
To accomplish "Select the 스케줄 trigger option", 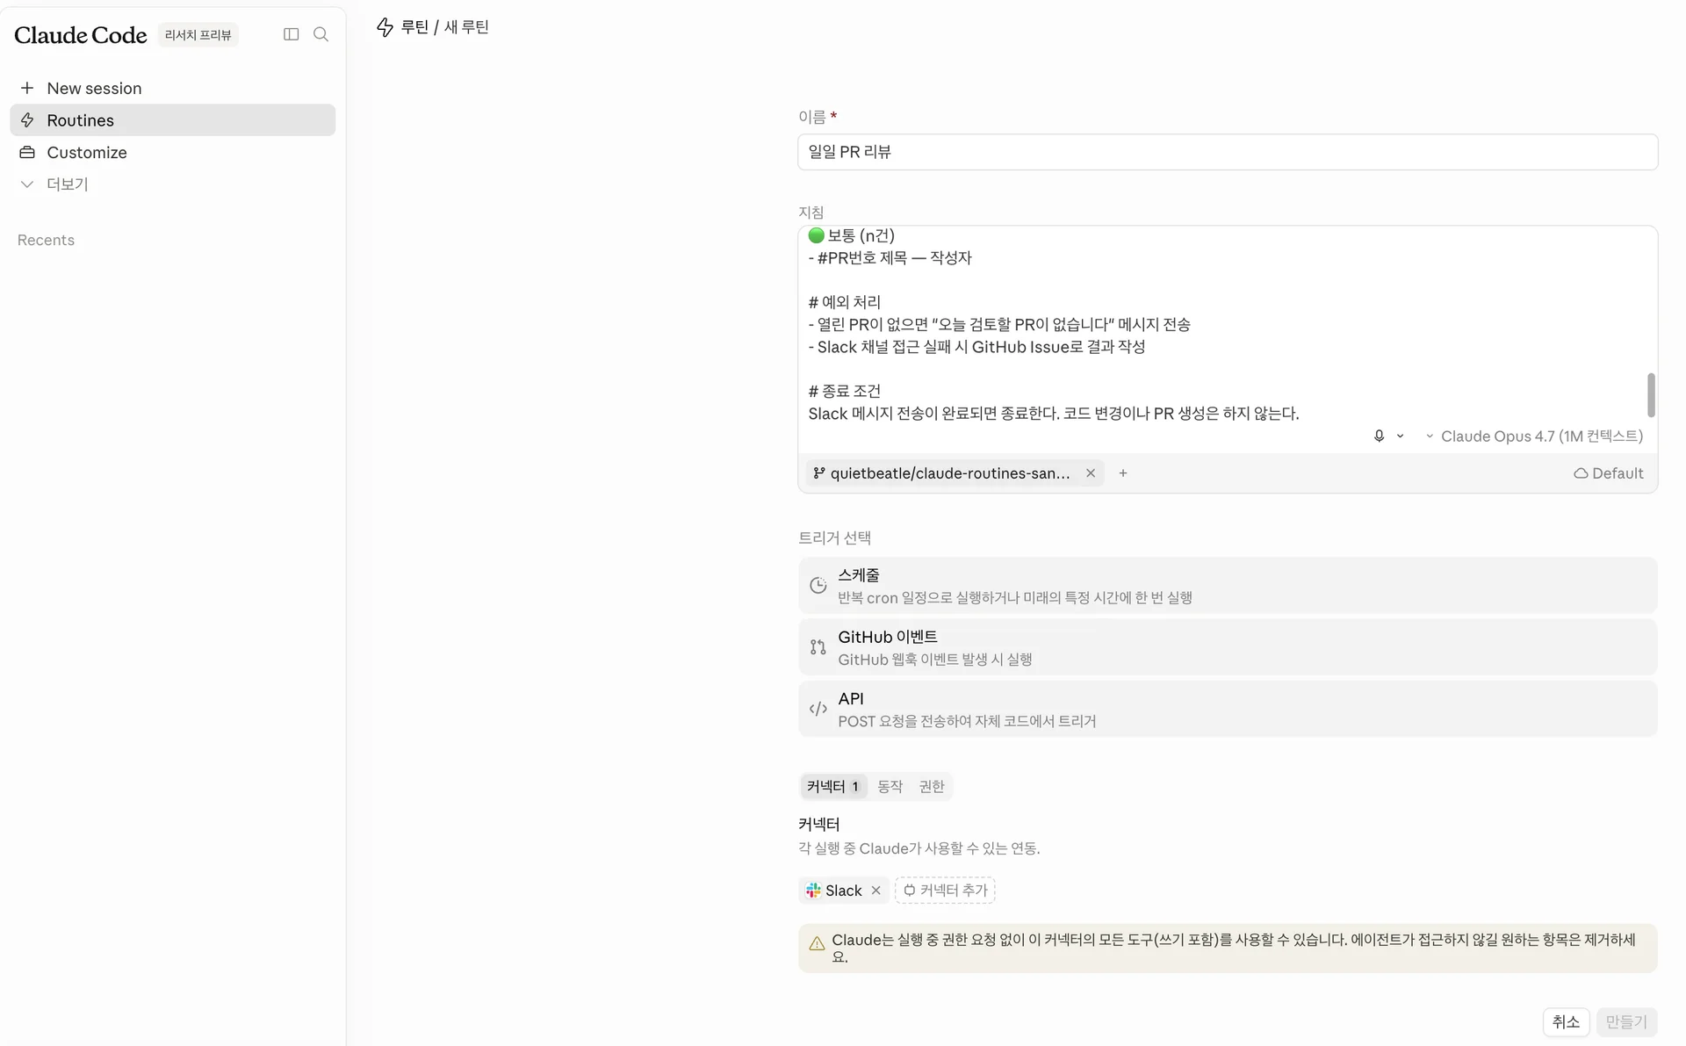I will (x=1228, y=585).
